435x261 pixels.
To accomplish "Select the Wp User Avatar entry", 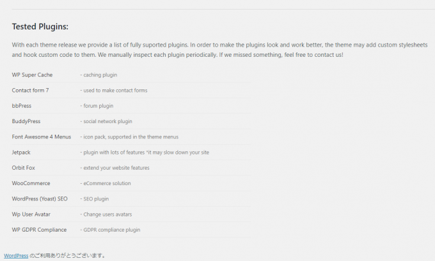I will point(31,214).
